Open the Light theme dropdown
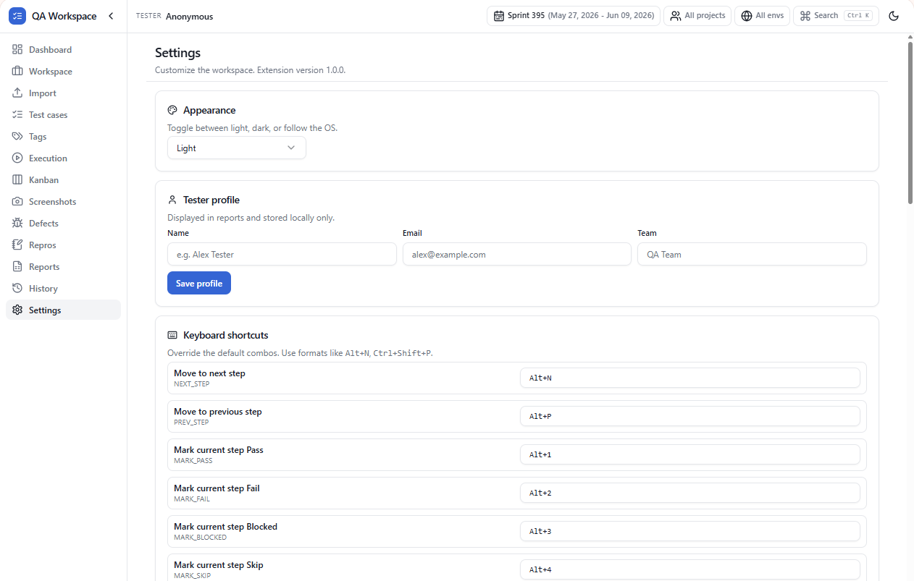This screenshot has height=581, width=914. point(237,148)
